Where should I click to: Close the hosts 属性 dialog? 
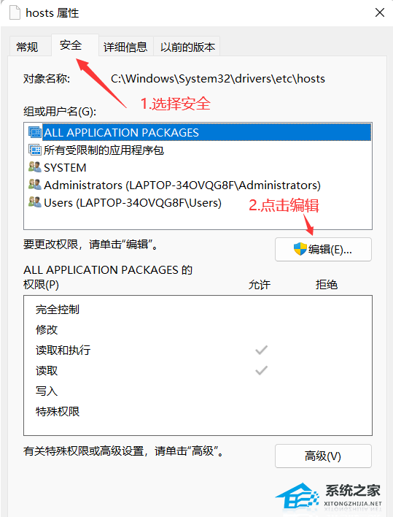(x=379, y=12)
